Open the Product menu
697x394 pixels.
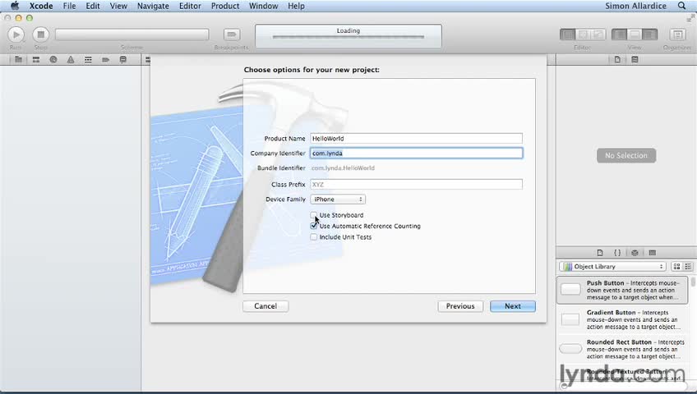225,6
